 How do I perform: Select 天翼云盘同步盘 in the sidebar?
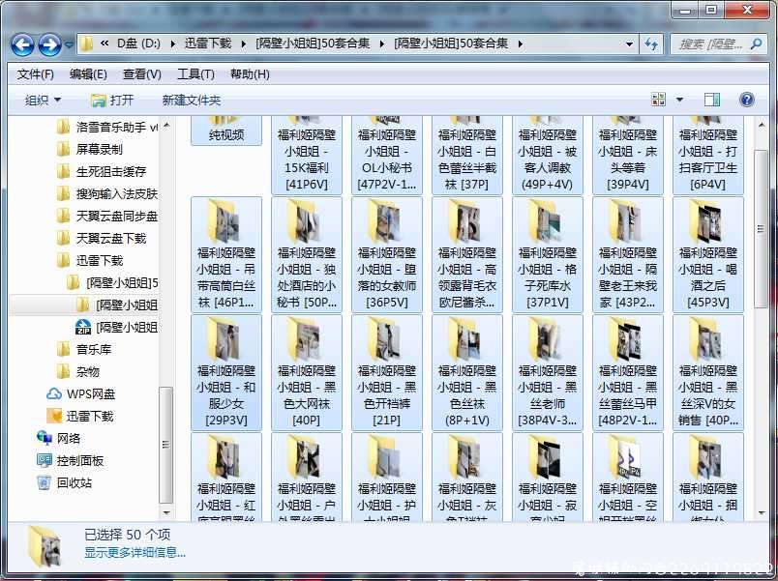[107, 217]
